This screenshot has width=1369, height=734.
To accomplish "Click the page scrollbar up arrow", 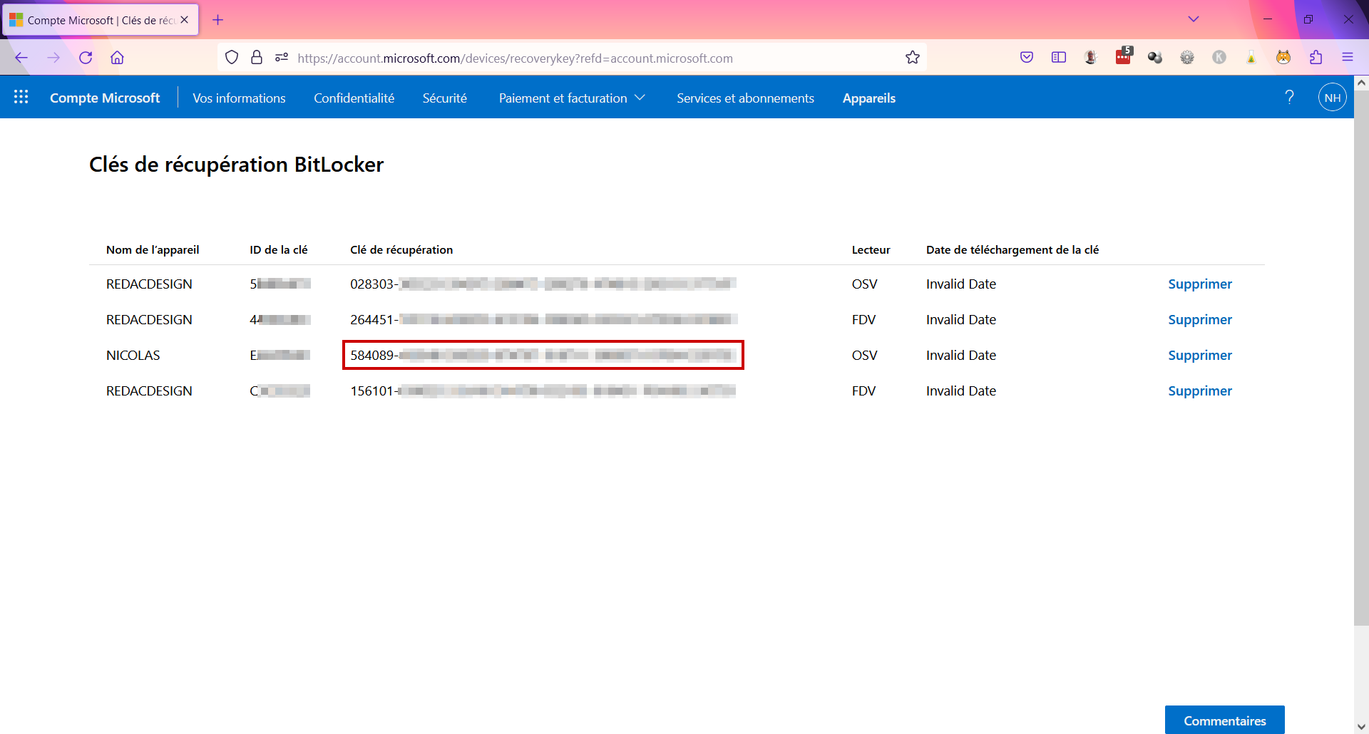I will point(1361,83).
